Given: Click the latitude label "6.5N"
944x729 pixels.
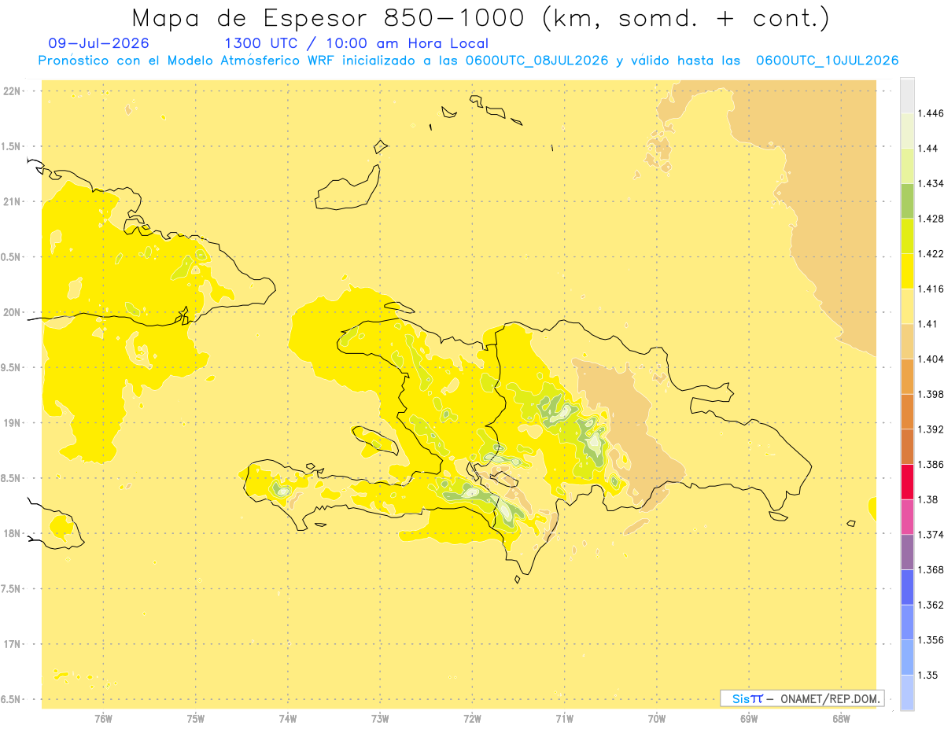Looking at the screenshot, I should [x=12, y=700].
